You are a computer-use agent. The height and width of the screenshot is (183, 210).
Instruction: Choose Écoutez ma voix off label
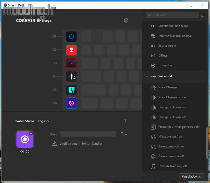pyautogui.click(x=171, y=156)
